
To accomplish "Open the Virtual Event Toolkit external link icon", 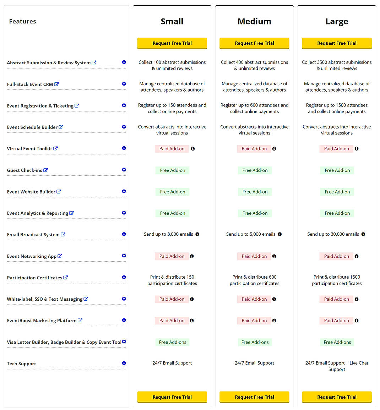I will point(56,148).
